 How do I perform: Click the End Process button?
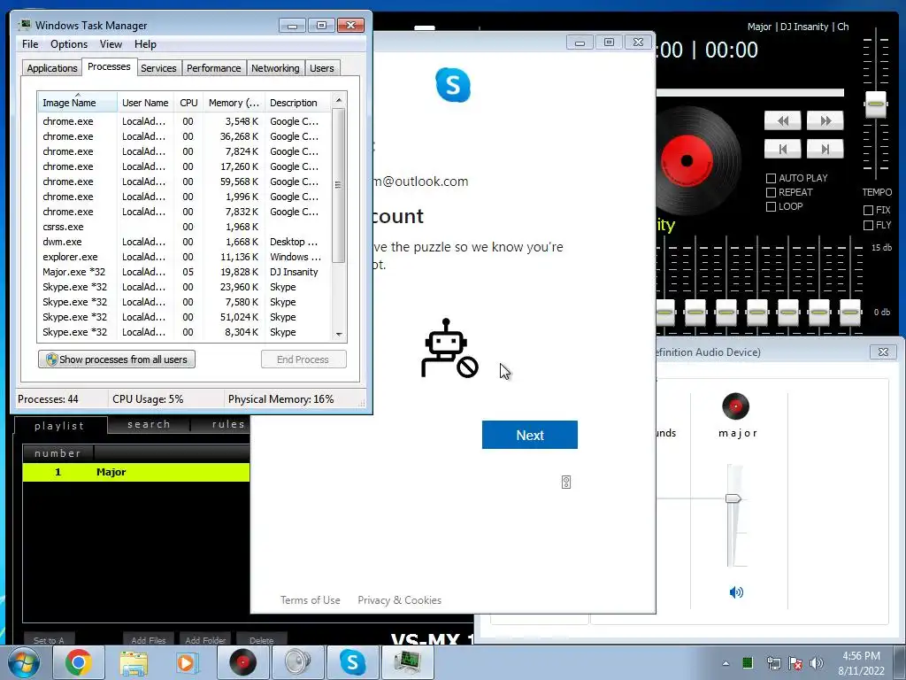click(x=303, y=359)
